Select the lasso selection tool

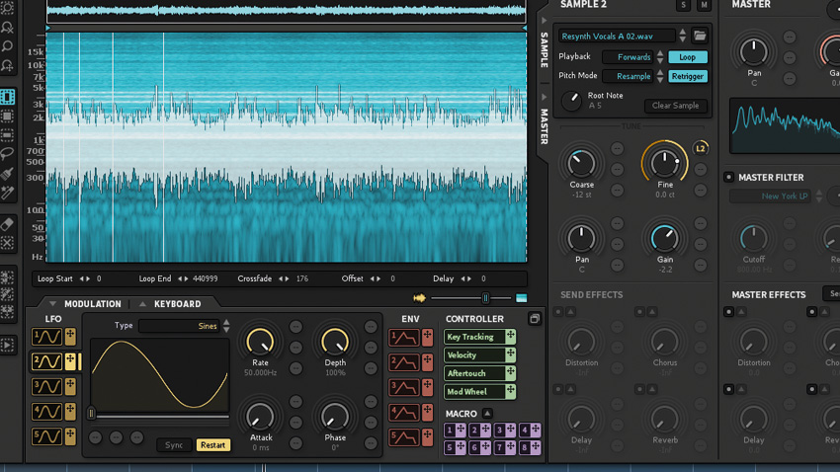tap(7, 154)
